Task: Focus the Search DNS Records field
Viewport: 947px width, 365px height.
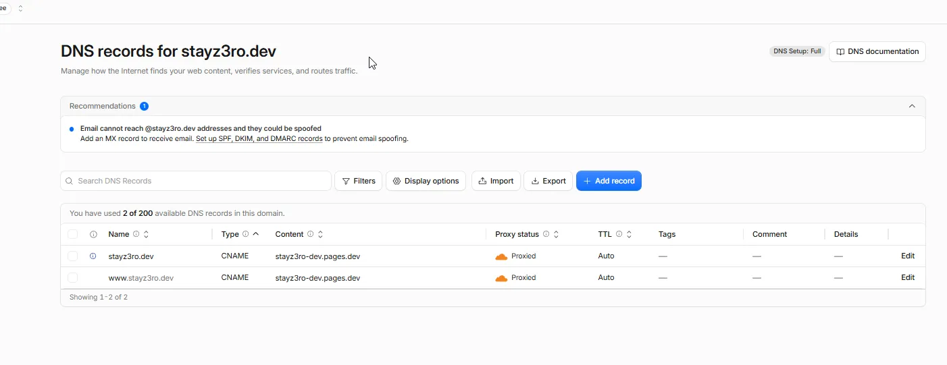Action: coord(196,181)
